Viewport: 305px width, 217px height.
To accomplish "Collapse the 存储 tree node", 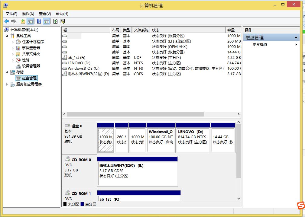I will click(x=7, y=72).
